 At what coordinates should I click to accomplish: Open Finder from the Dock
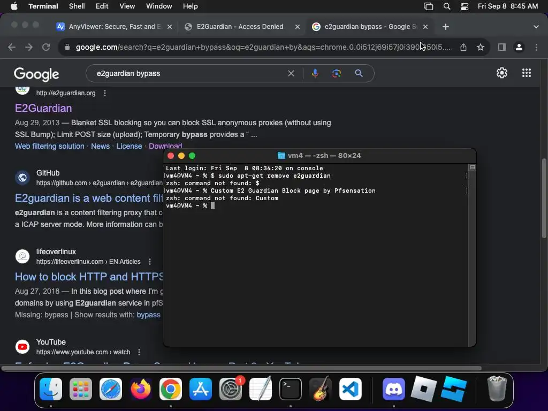[x=51, y=389]
